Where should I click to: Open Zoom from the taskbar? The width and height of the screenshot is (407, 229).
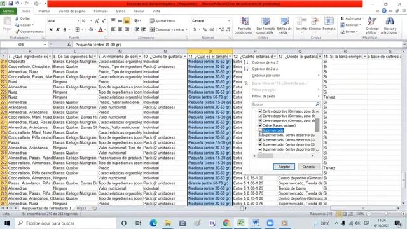pyautogui.click(x=270, y=223)
